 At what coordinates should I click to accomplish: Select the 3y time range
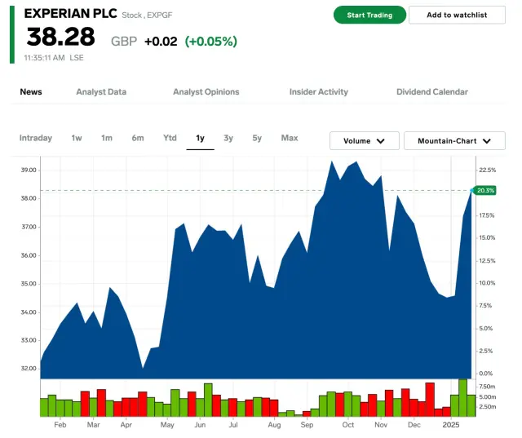pos(228,138)
